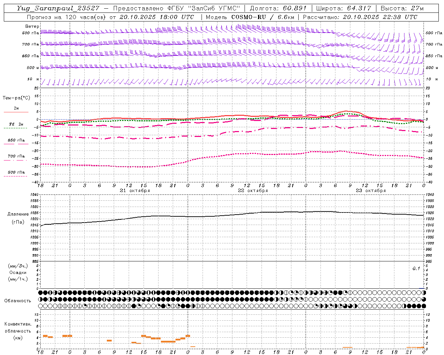
Task: Click the Осадки precipitation panel label
Action: click(18, 272)
